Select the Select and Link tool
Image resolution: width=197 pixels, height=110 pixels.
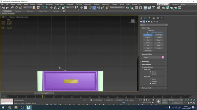coord(12,8)
